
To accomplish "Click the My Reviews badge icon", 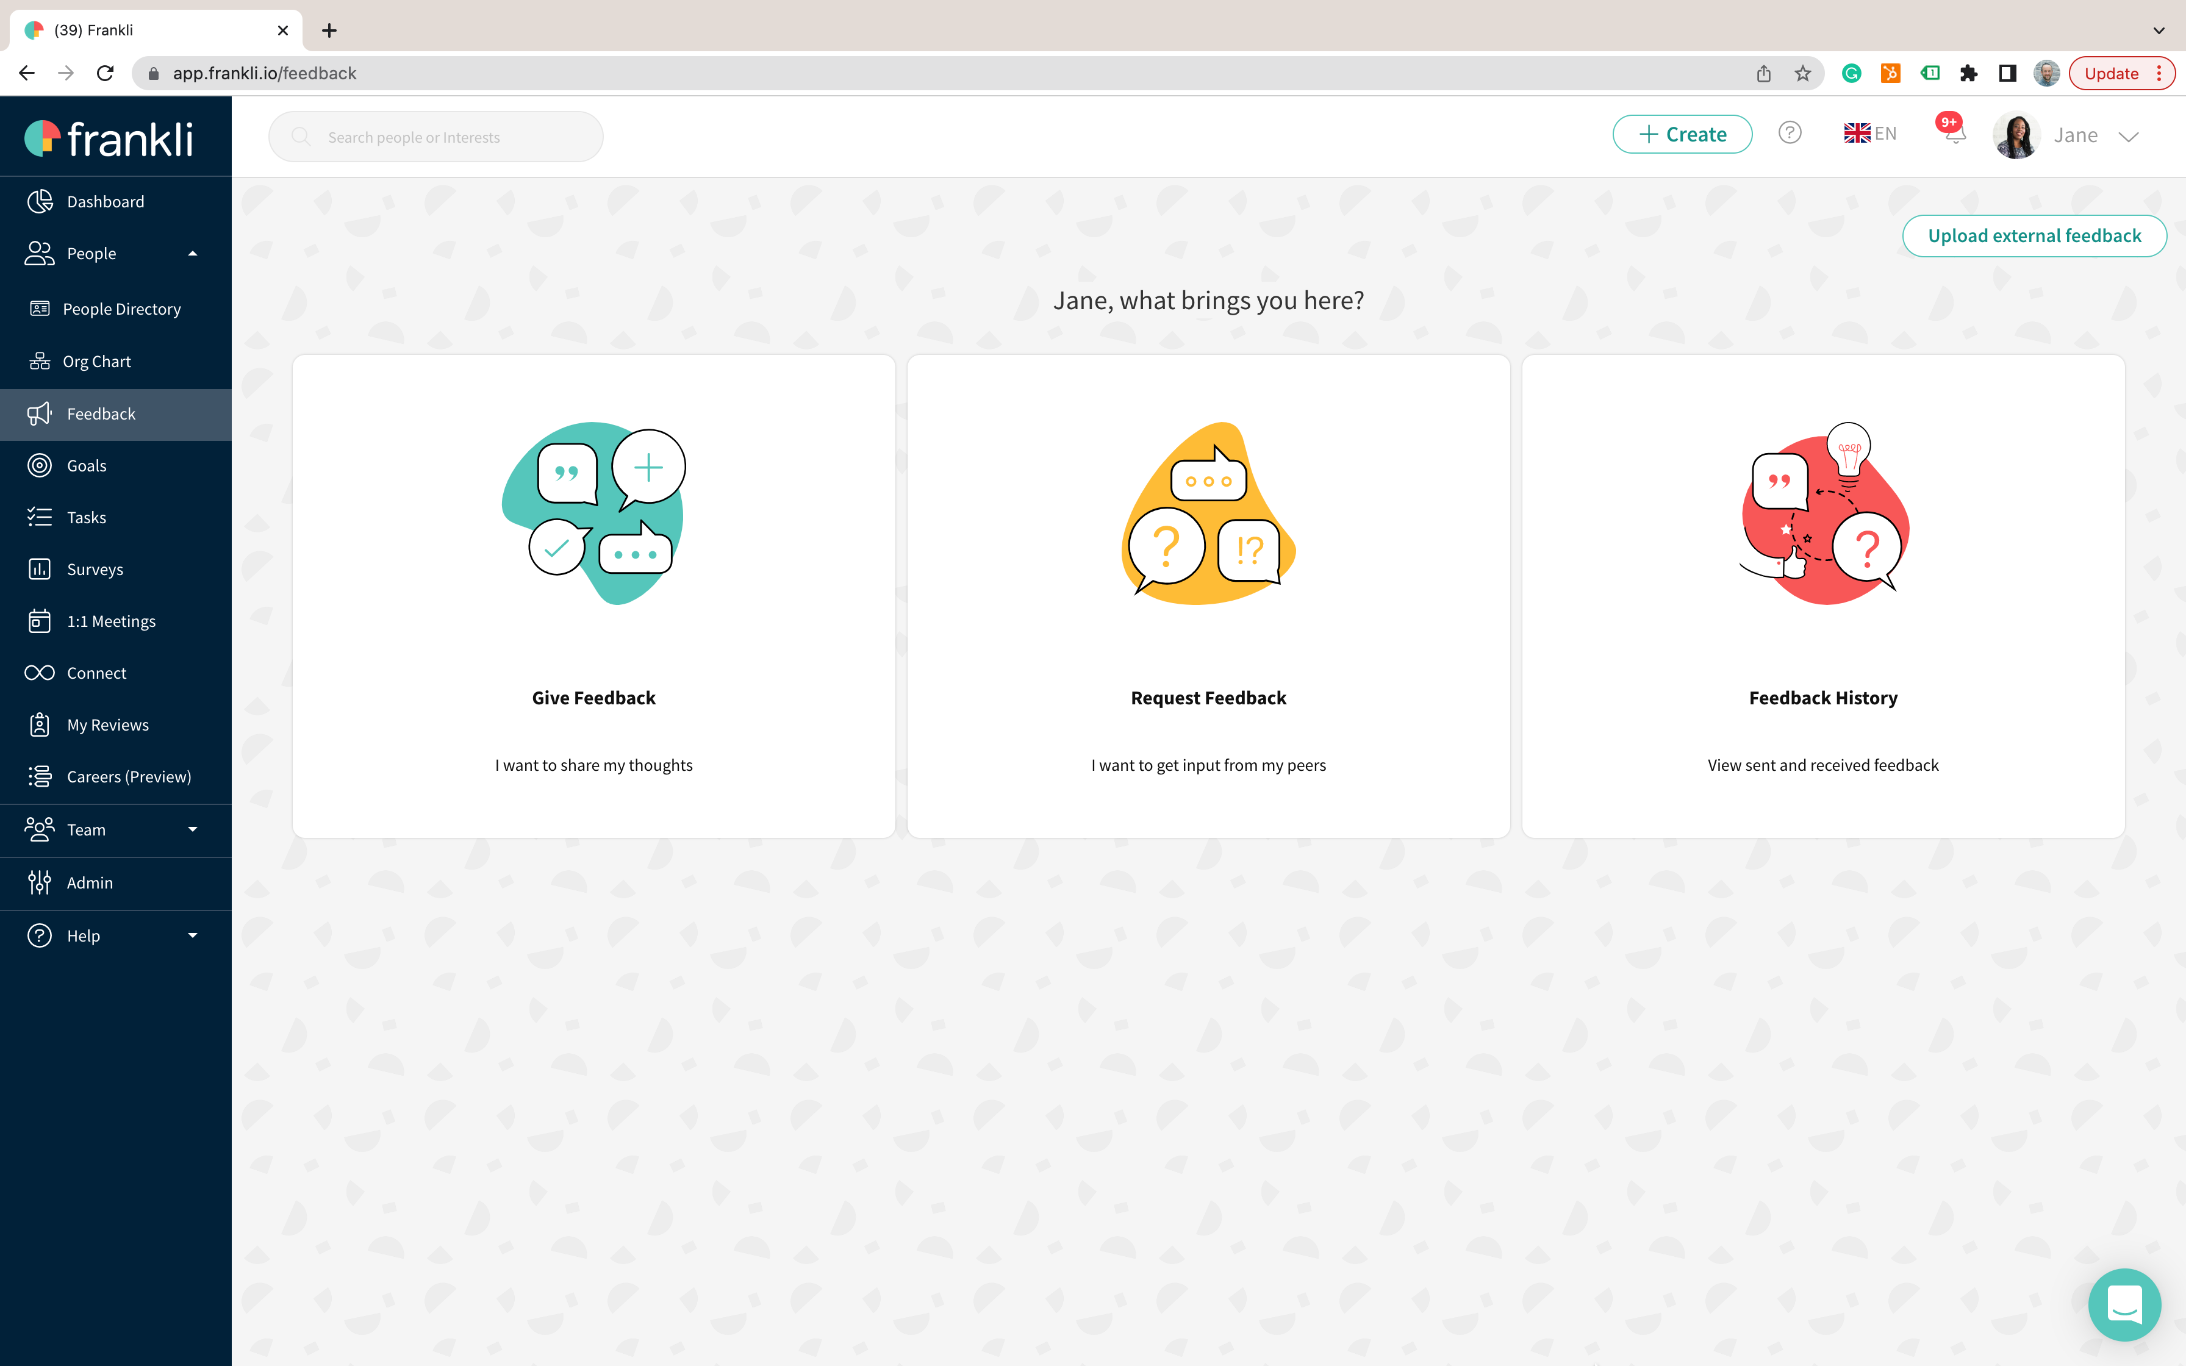I will pos(40,724).
